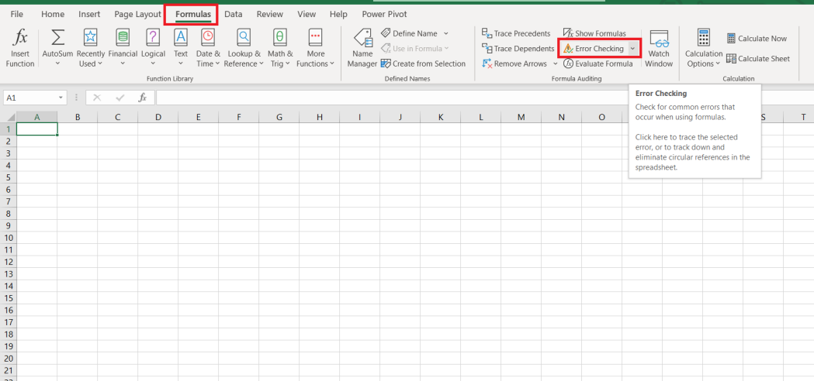Expand the Error Checking dropdown arrow
814x381 pixels.
pyautogui.click(x=632, y=48)
